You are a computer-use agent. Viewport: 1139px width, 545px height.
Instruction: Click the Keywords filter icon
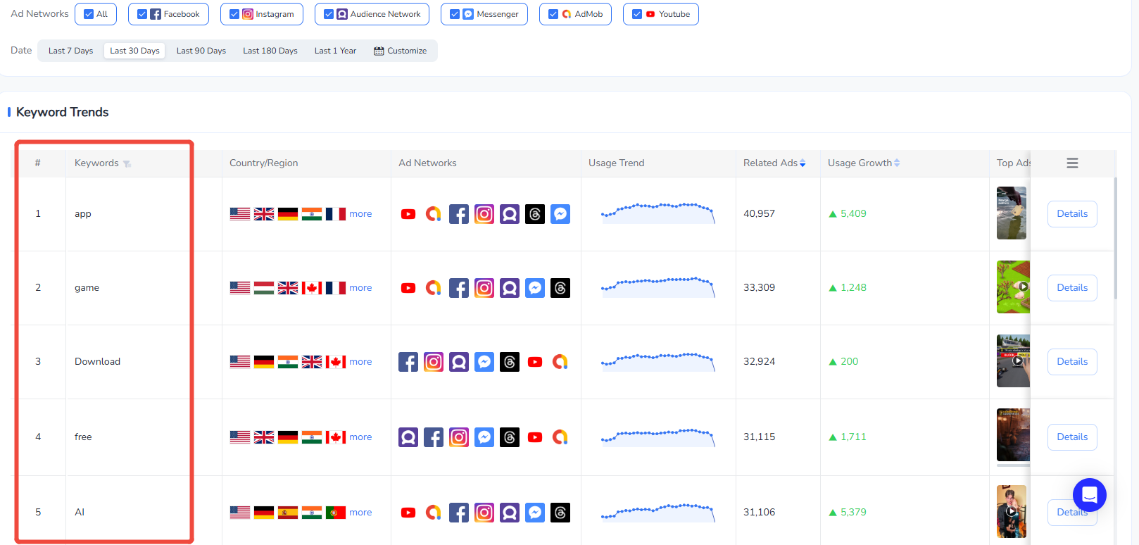127,164
